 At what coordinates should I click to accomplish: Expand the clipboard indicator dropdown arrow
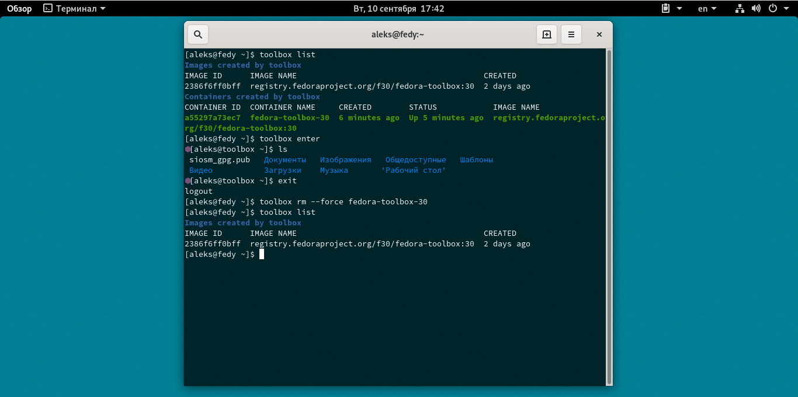[x=679, y=9]
